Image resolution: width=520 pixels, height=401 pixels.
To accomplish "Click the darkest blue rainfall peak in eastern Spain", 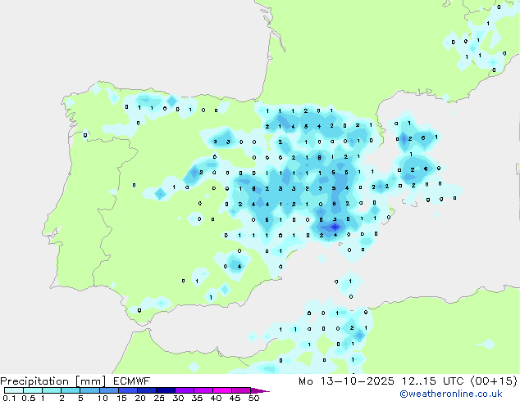I will tap(335, 227).
